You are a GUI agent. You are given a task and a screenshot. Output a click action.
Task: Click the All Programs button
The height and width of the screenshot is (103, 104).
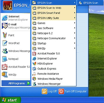point(16,83)
